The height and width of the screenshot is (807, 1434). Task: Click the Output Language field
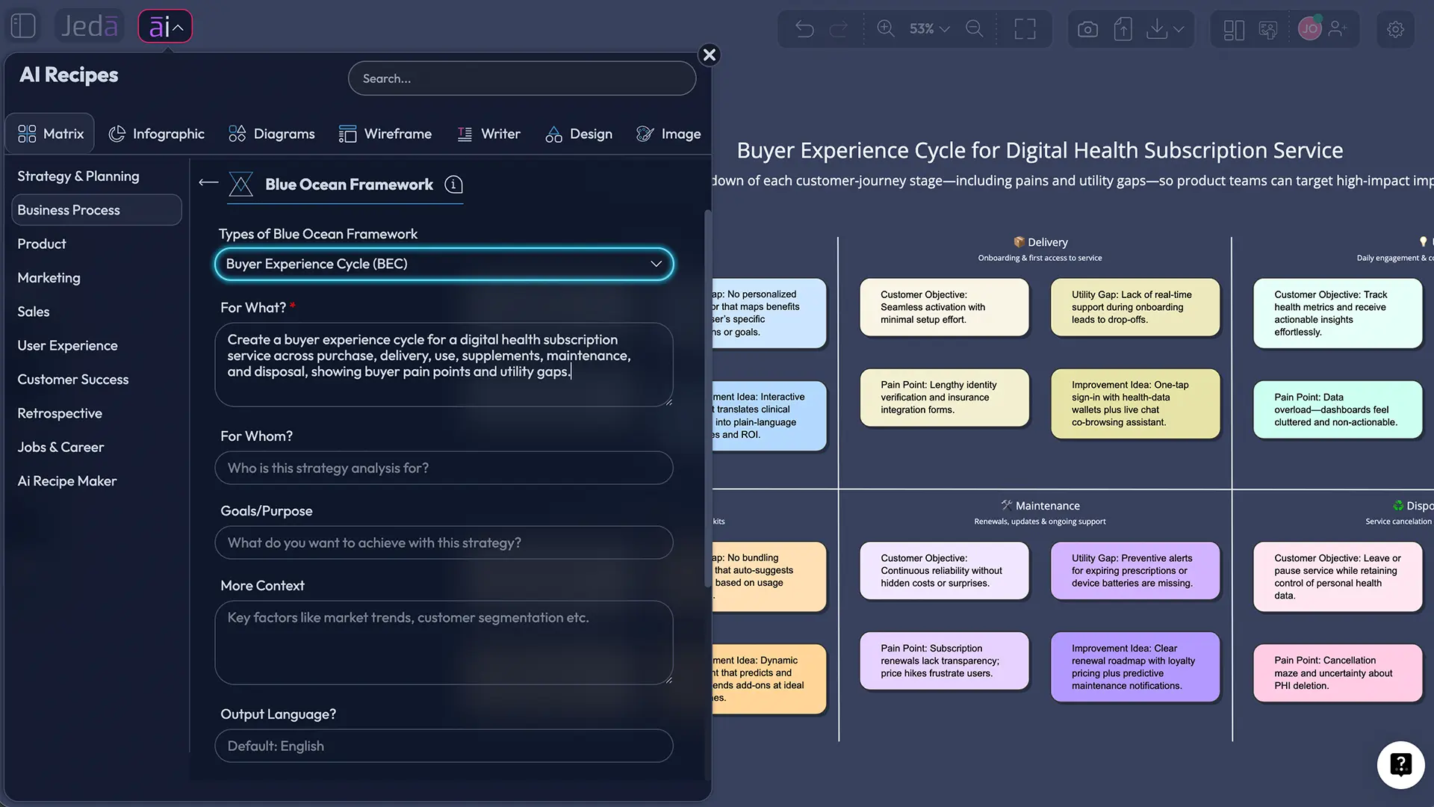coord(444,746)
